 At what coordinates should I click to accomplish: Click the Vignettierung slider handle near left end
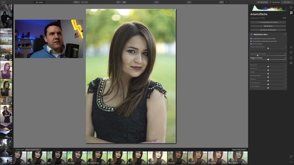258,55
